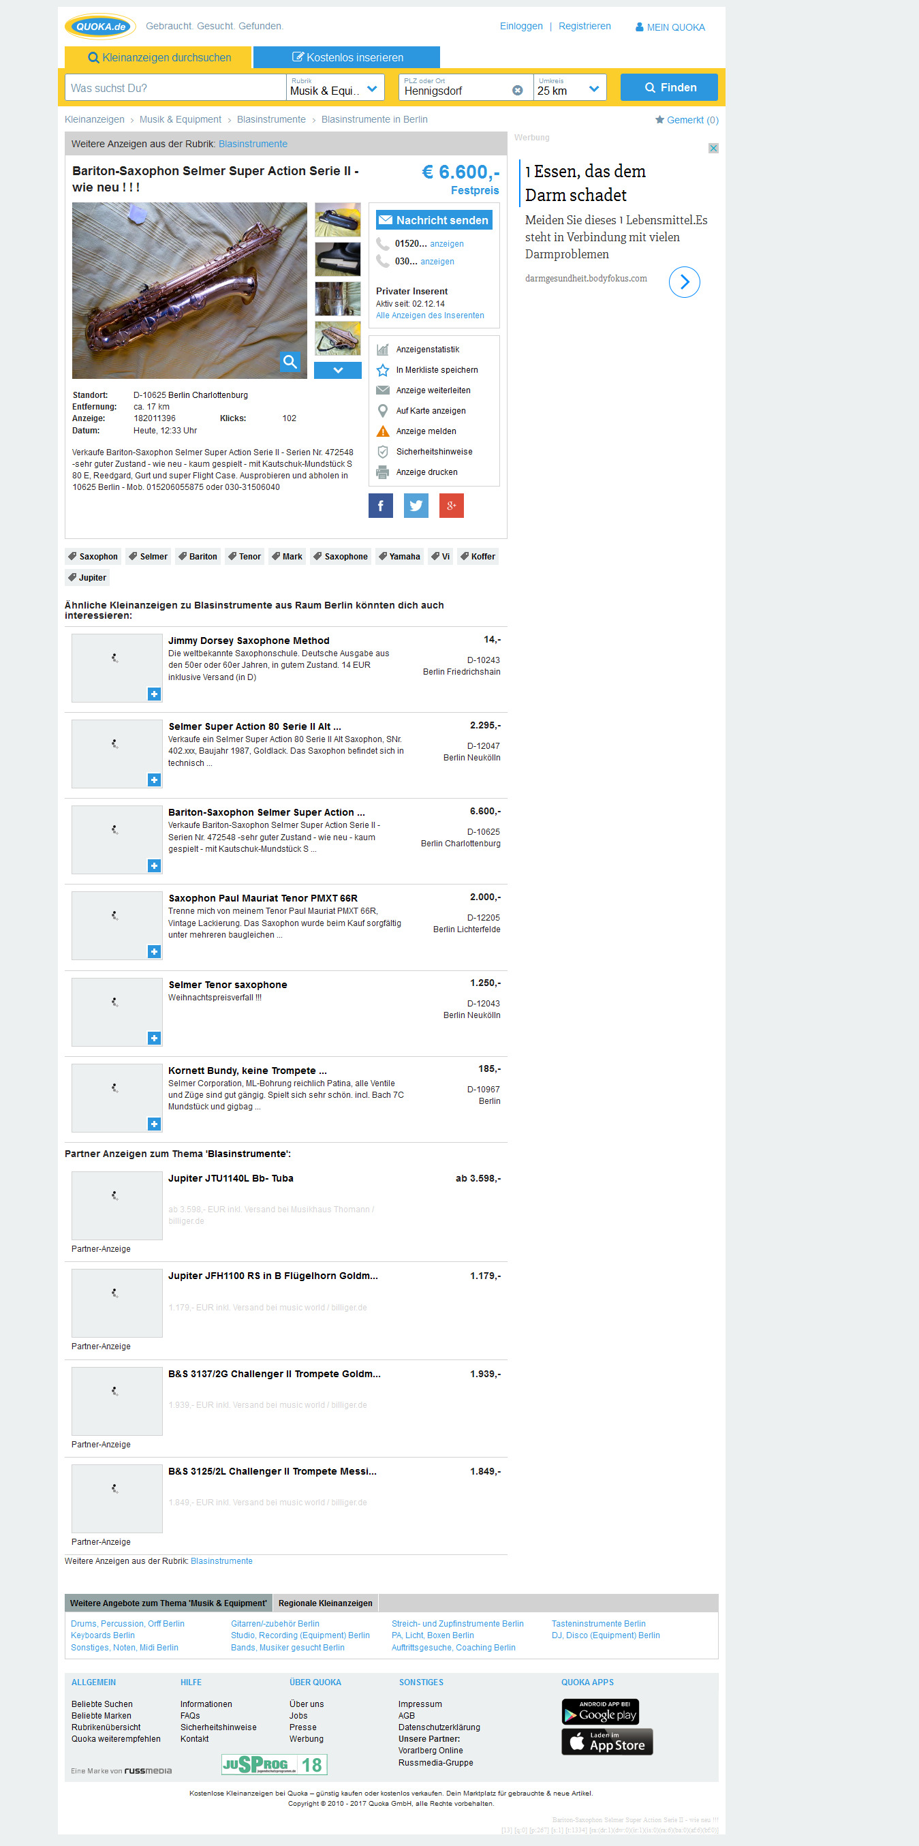This screenshot has width=919, height=1846.
Task: Open the Rubrik Musik & Equipment dropdown
Action: click(335, 87)
